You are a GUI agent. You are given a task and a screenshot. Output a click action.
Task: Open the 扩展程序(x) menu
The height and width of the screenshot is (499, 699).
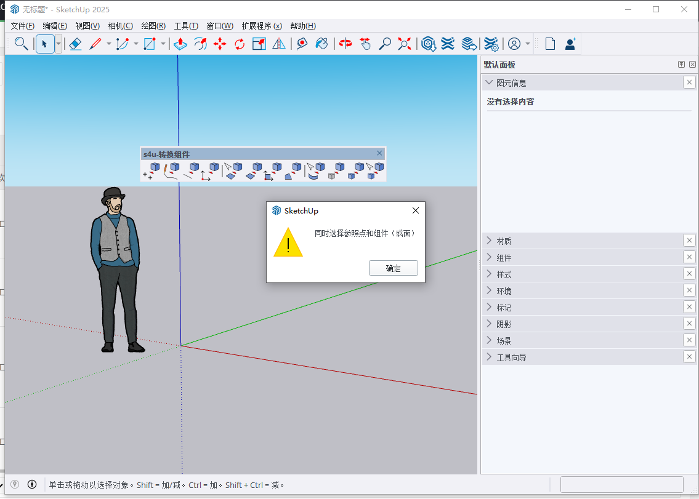(262, 26)
